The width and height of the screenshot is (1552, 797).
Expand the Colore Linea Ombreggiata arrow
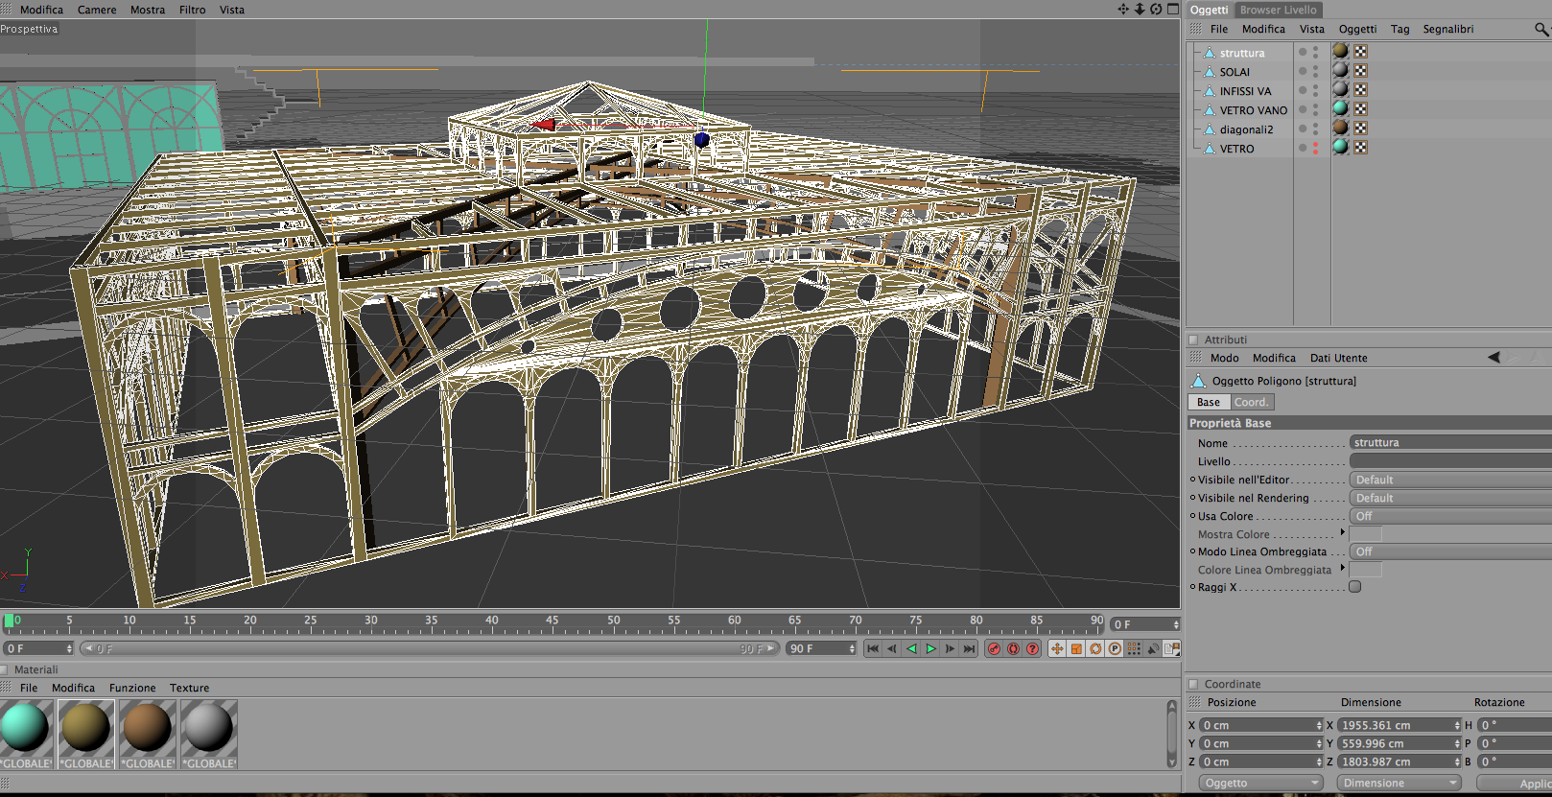(1342, 568)
